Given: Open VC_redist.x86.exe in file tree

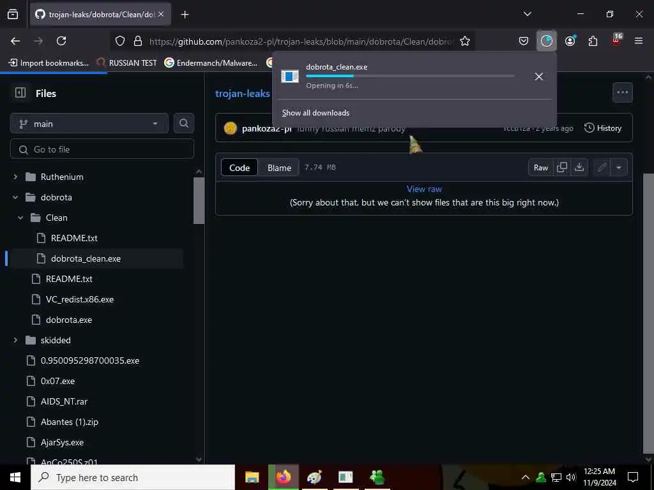Looking at the screenshot, I should [x=80, y=299].
